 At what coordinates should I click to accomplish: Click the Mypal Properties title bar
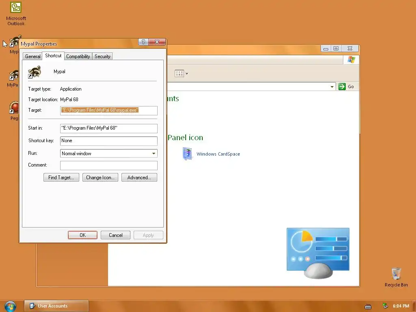pos(80,44)
